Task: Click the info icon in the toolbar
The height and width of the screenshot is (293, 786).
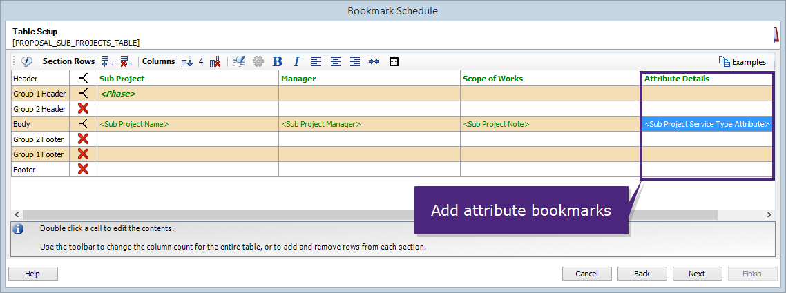Action: [x=27, y=61]
